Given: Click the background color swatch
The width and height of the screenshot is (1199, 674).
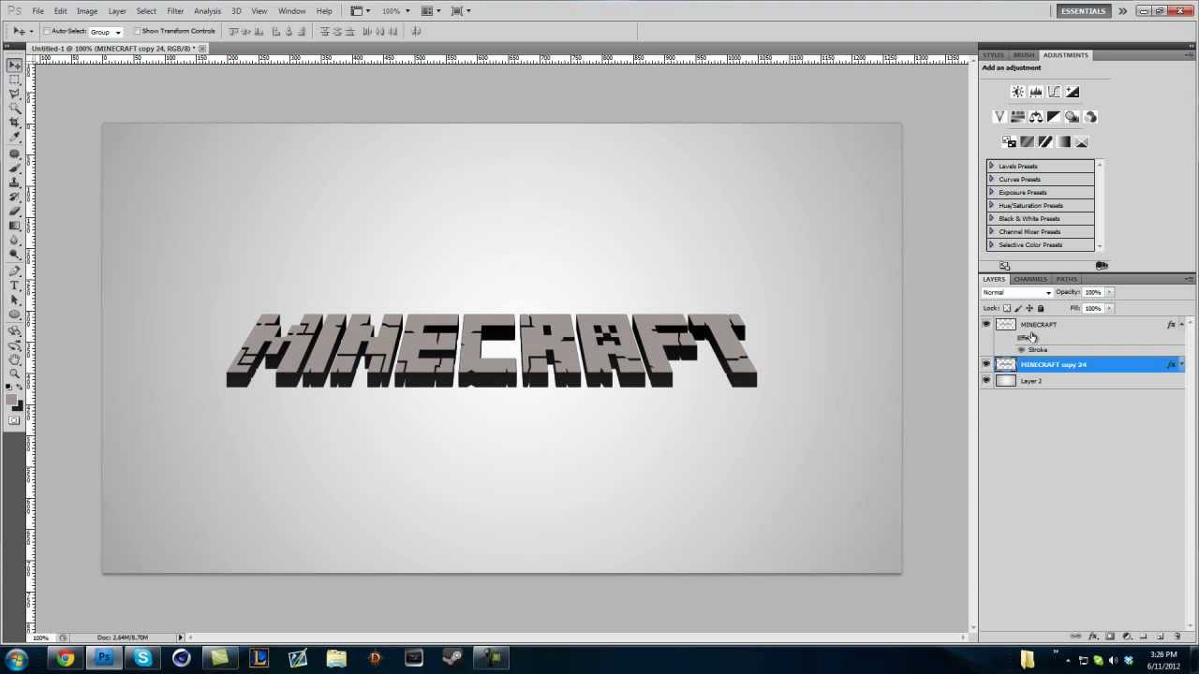Looking at the screenshot, I should click(18, 405).
